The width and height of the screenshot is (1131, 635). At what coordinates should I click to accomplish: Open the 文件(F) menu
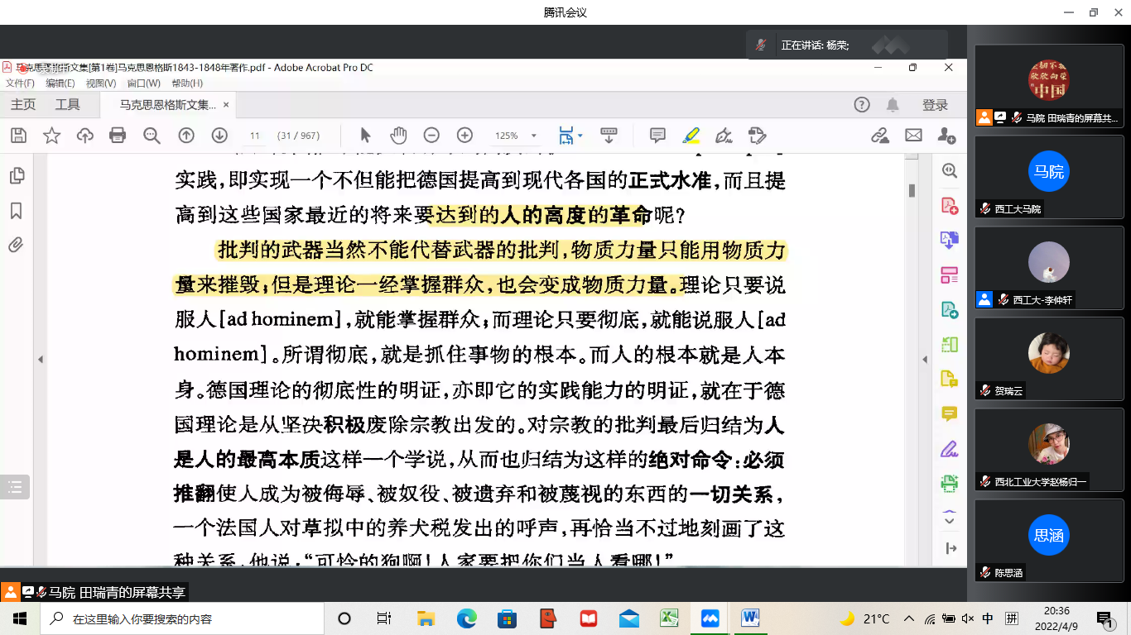(20, 84)
